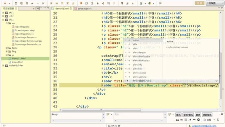Click the Chrome preview toolbar icon
Viewport: 225px width, 127px height.
(150, 3)
